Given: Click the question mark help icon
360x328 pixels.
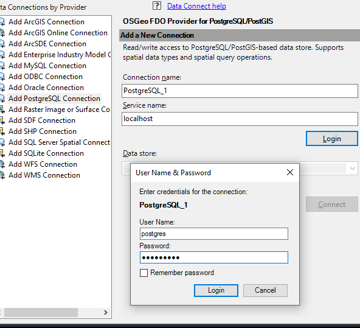Looking at the screenshot, I should pyautogui.click(x=157, y=5).
